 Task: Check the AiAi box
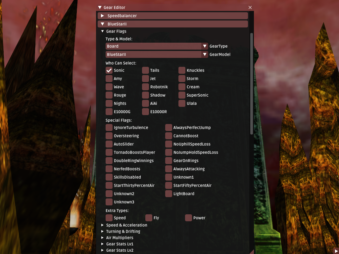tap(146, 104)
